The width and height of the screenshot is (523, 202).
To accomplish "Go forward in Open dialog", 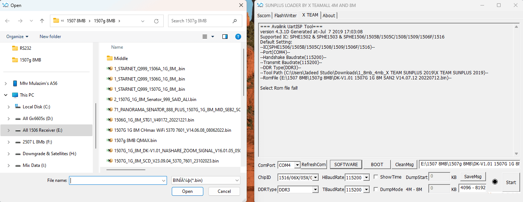I will pos(20,21).
